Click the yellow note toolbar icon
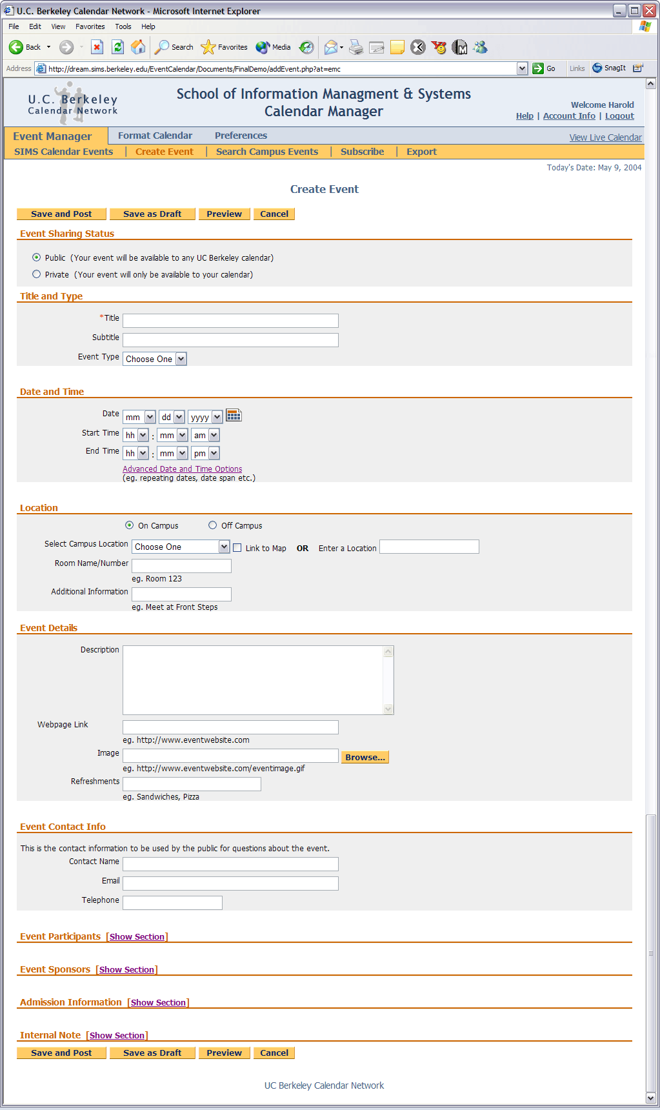 [397, 47]
